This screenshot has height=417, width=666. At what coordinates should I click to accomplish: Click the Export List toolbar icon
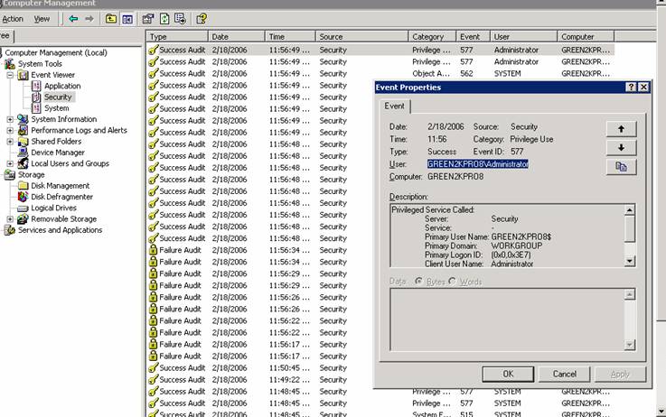click(x=180, y=18)
